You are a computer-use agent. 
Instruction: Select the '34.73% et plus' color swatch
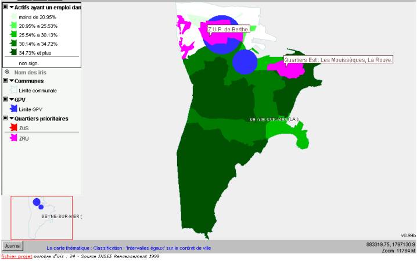[13, 52]
